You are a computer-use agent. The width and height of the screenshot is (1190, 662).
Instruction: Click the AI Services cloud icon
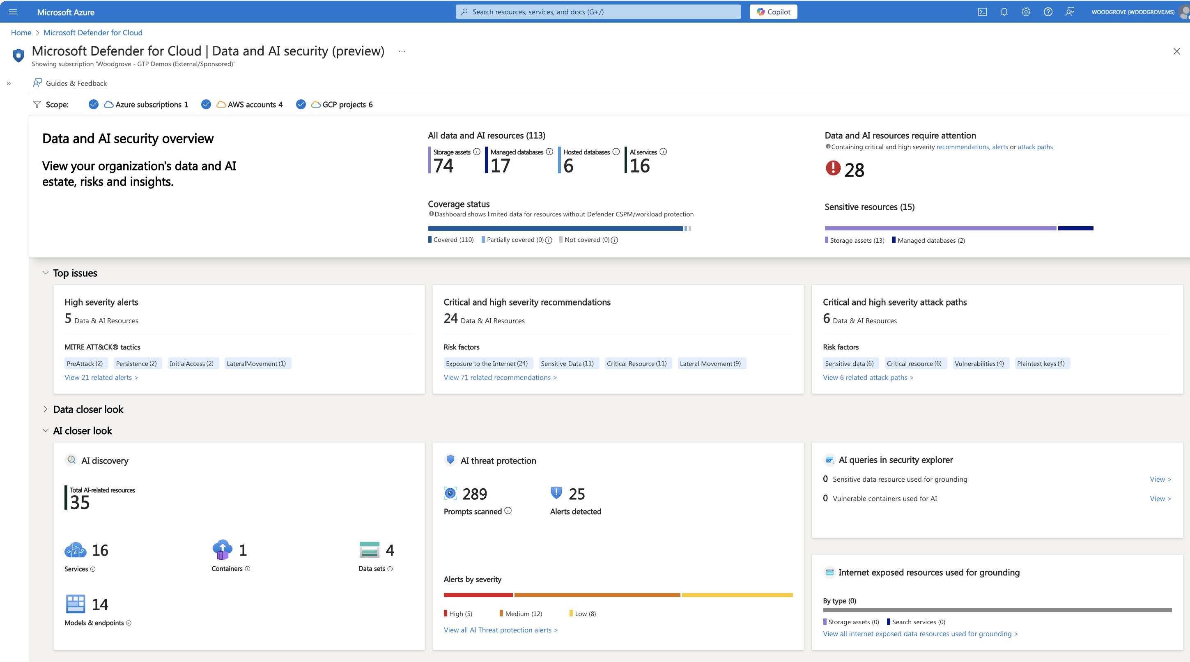click(x=75, y=550)
